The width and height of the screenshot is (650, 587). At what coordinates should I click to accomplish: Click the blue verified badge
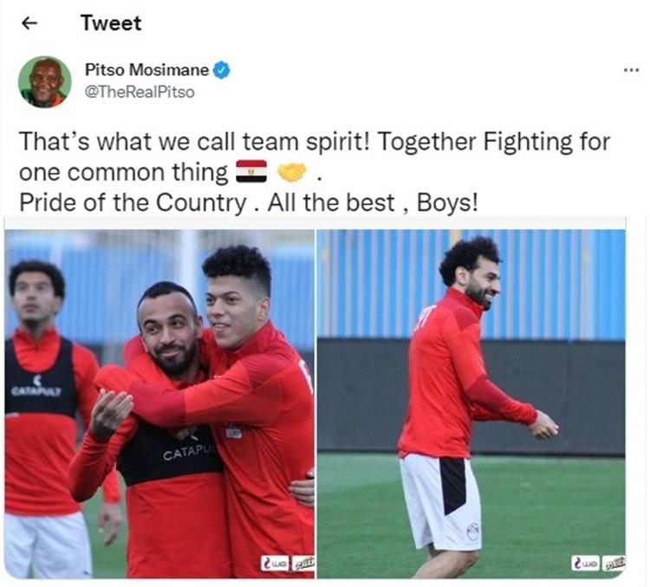[221, 70]
